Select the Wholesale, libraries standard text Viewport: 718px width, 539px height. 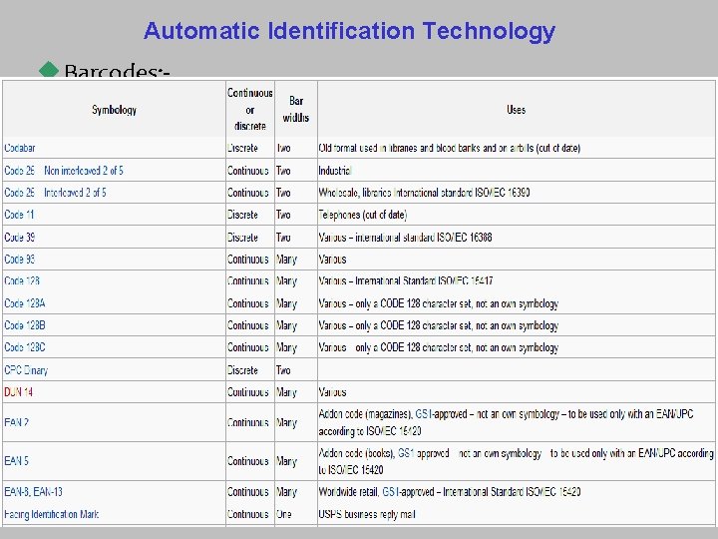[425, 193]
